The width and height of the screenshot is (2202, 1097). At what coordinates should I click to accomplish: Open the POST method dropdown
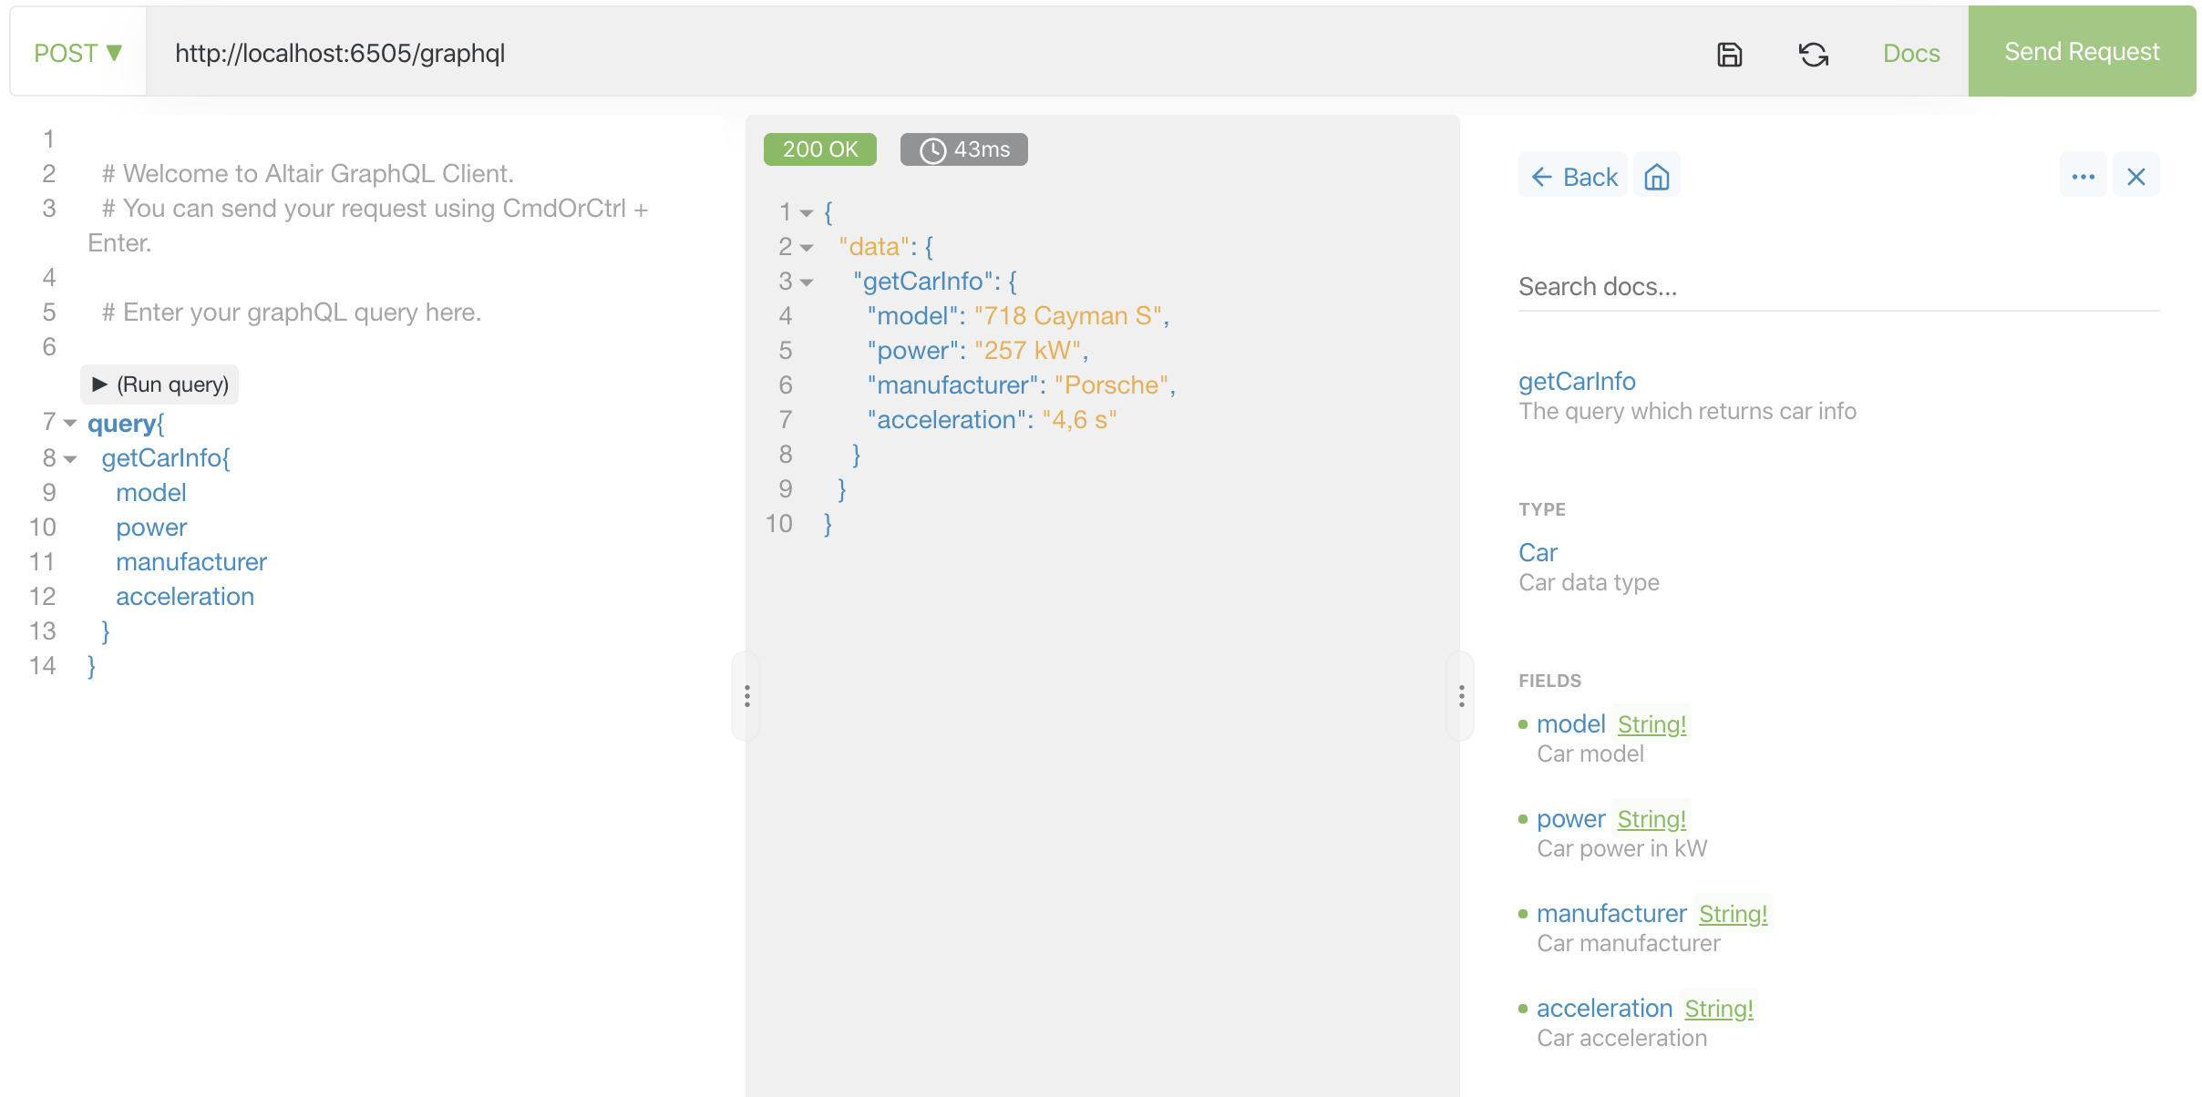78,53
